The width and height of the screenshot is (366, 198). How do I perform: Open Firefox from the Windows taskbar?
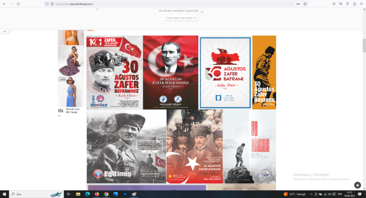[x=97, y=194]
